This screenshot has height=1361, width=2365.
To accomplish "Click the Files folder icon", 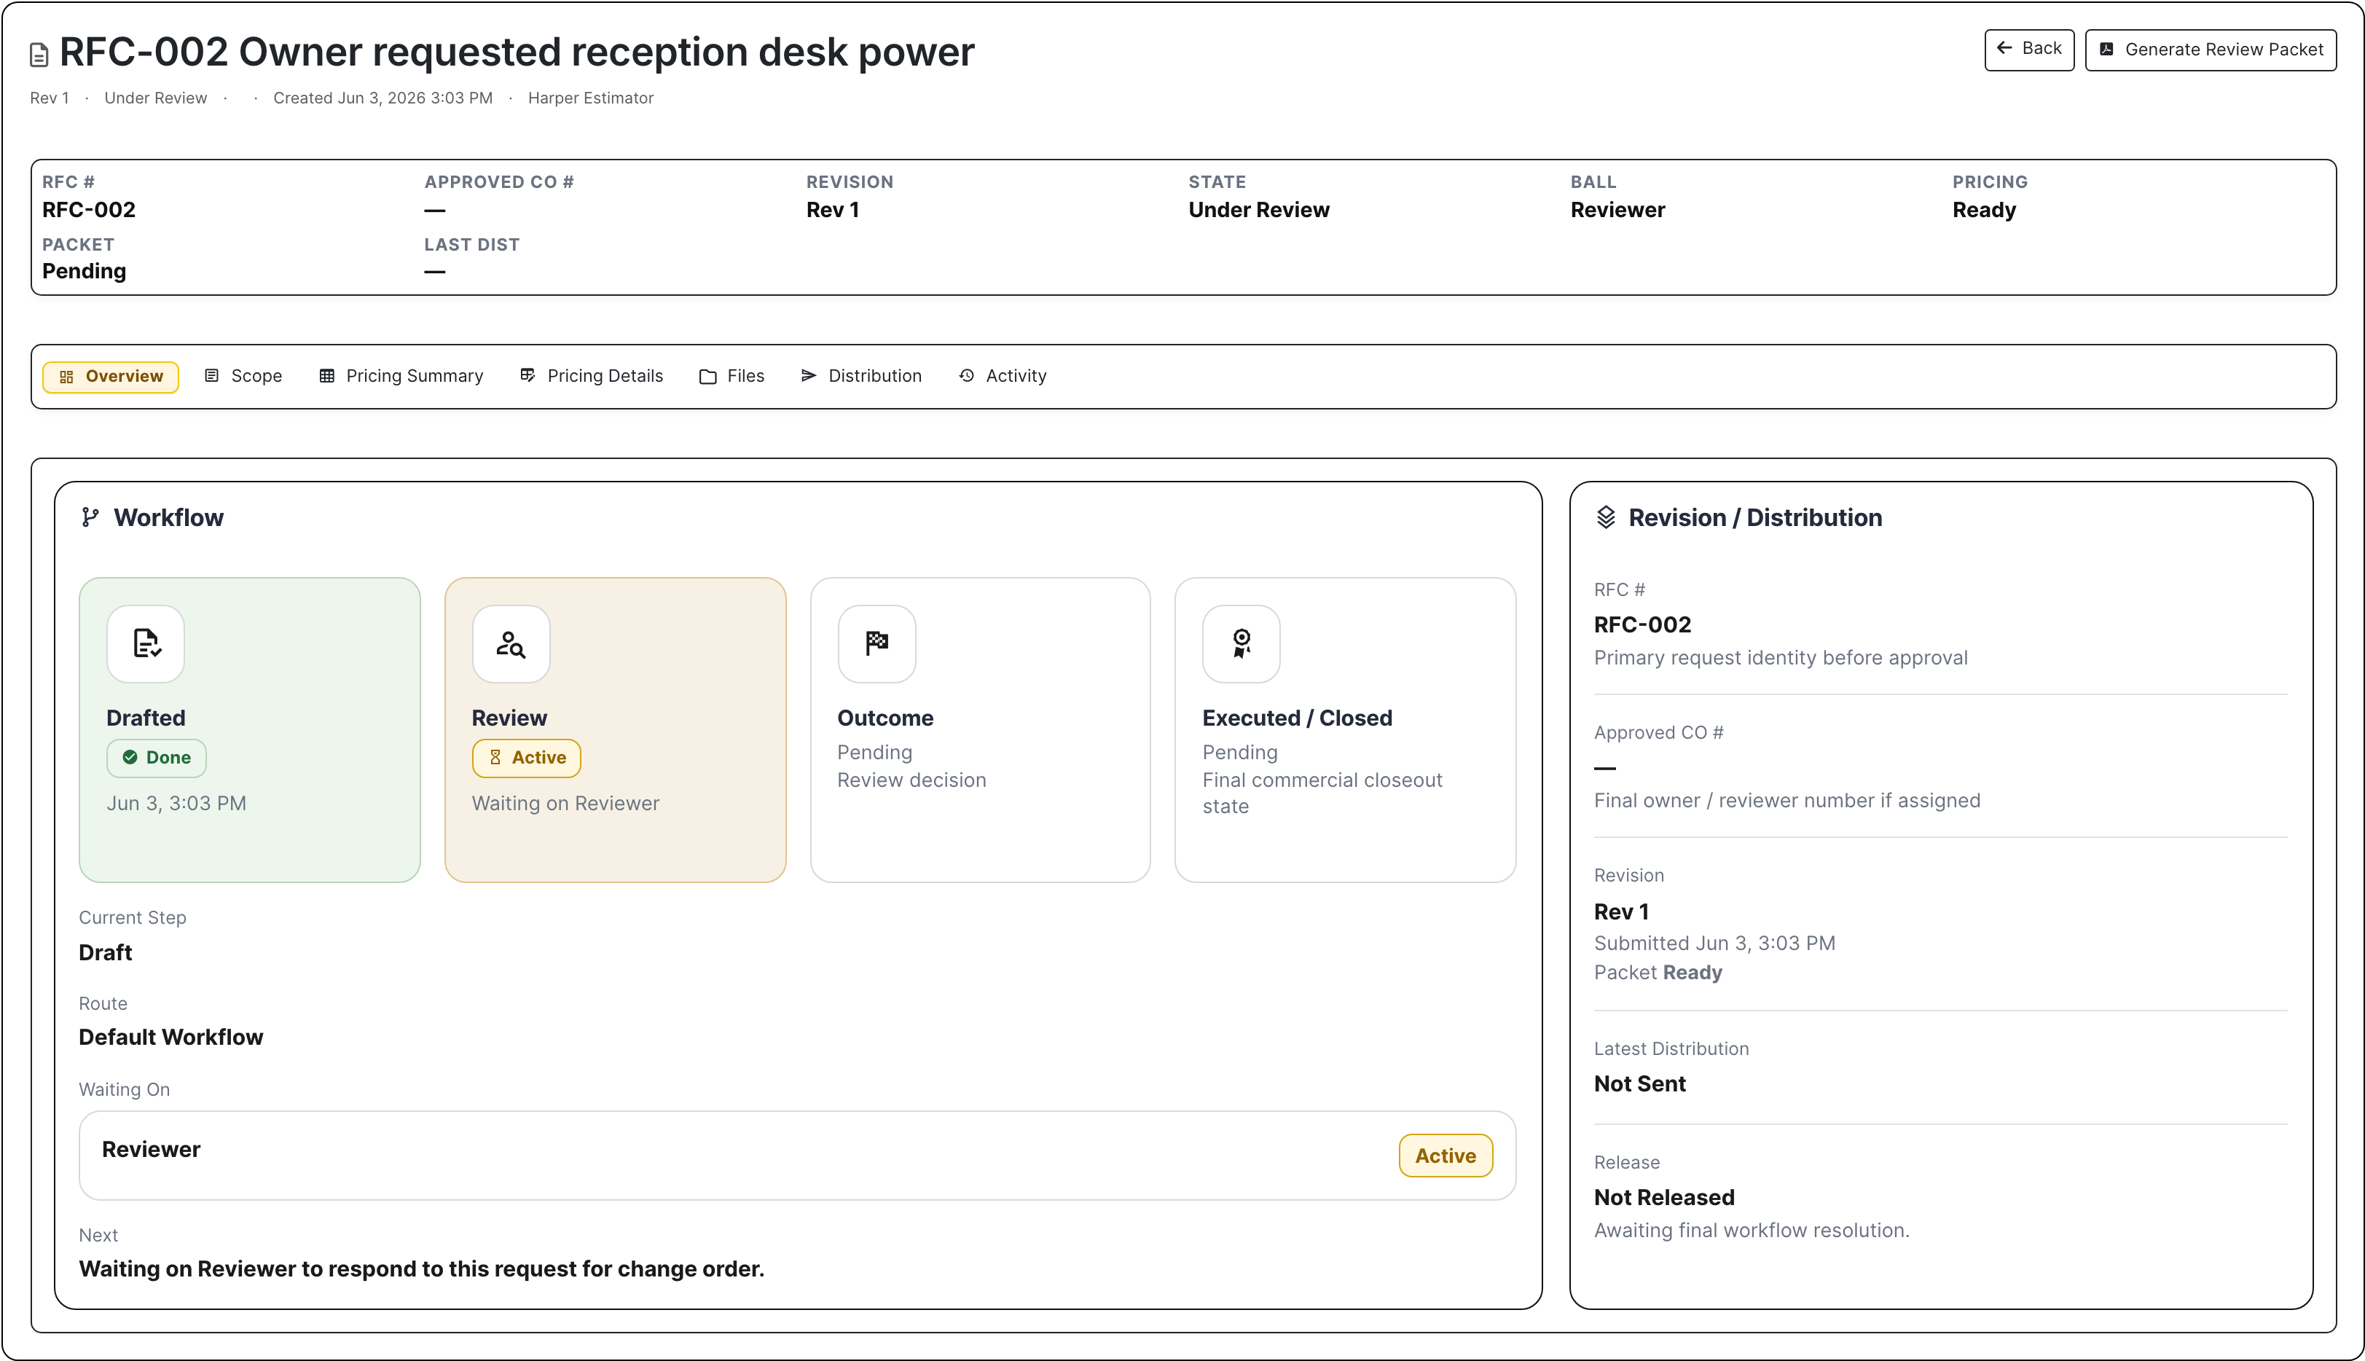I will 707,377.
